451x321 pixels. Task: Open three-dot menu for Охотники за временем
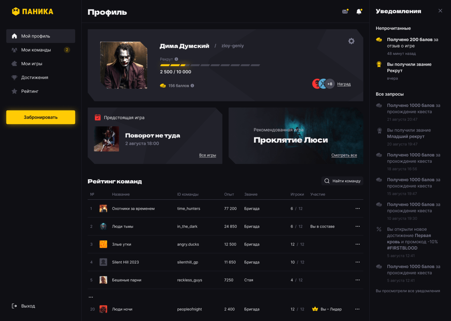coord(357,208)
